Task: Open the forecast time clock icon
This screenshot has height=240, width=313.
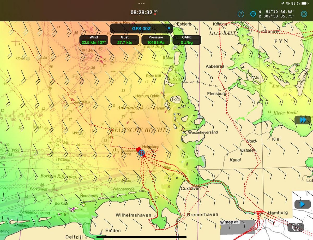Action: [296, 227]
